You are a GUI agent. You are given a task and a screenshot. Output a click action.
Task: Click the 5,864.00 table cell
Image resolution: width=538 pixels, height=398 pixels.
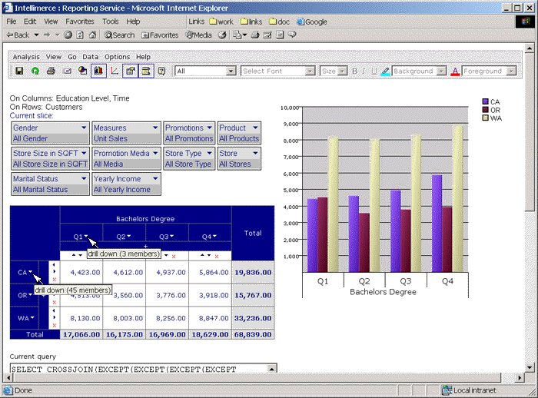point(210,273)
